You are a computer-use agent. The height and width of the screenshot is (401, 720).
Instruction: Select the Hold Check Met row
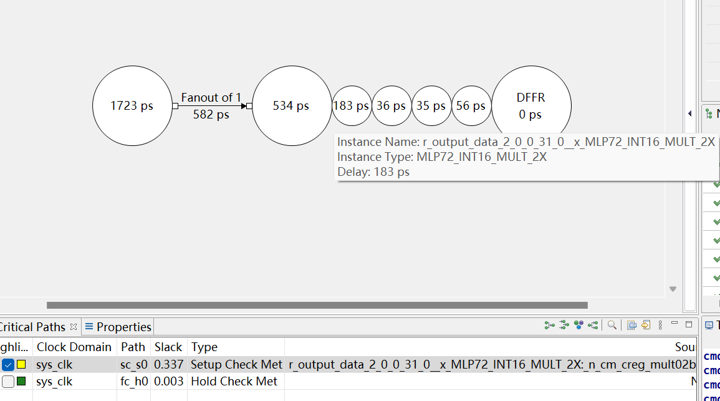(234, 381)
